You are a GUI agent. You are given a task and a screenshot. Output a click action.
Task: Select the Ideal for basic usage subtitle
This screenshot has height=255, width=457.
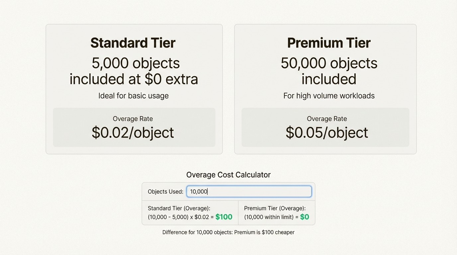(133, 96)
